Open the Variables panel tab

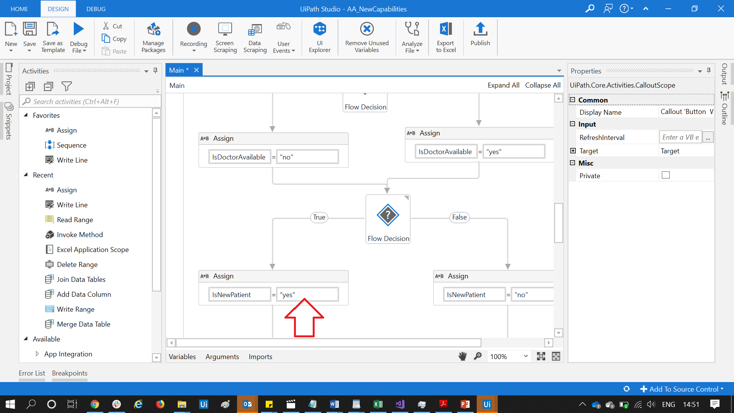(182, 356)
